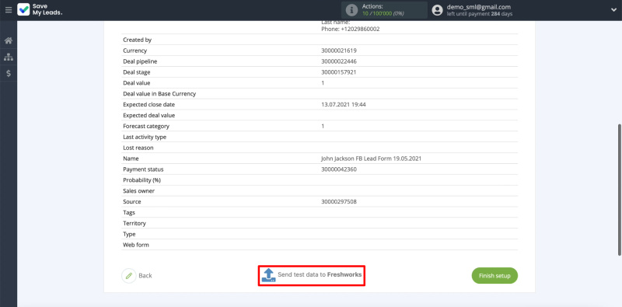Open the hamburger menu icon
This screenshot has width=622, height=307.
pos(9,10)
